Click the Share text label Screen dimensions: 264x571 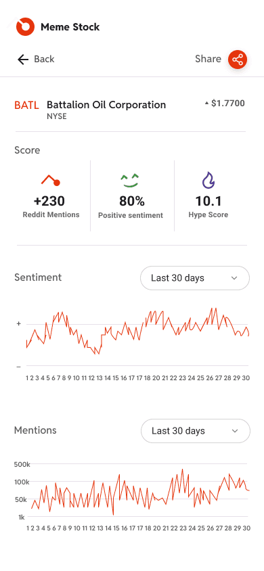(208, 59)
